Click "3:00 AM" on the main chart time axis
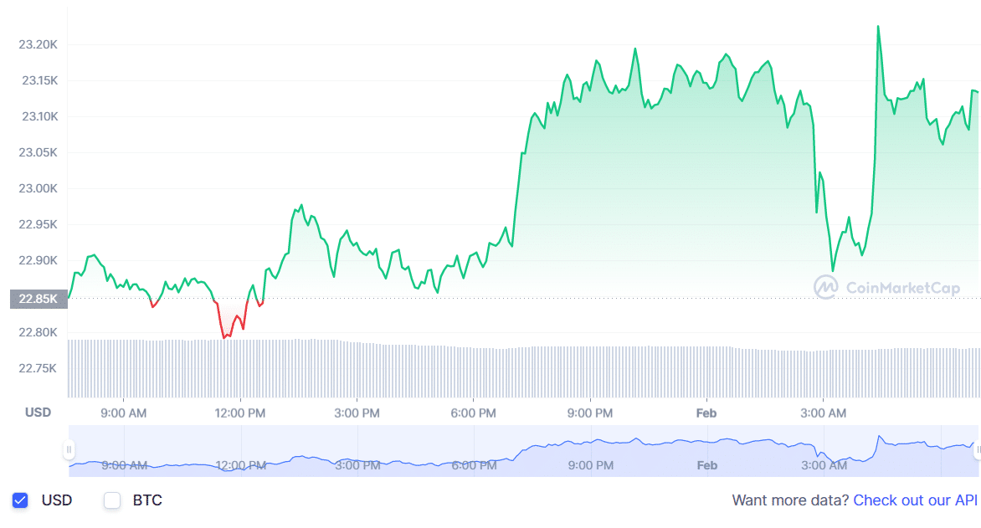Screen dimensions: 981x528 (x=824, y=413)
